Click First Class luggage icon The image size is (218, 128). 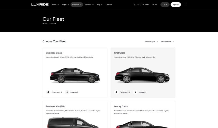click(x=135, y=92)
